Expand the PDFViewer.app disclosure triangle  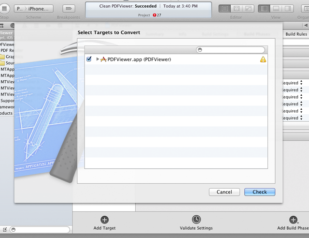(98, 59)
